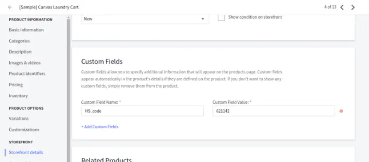Select Pricing in the sidebar
369x162 pixels.
coord(16,85)
